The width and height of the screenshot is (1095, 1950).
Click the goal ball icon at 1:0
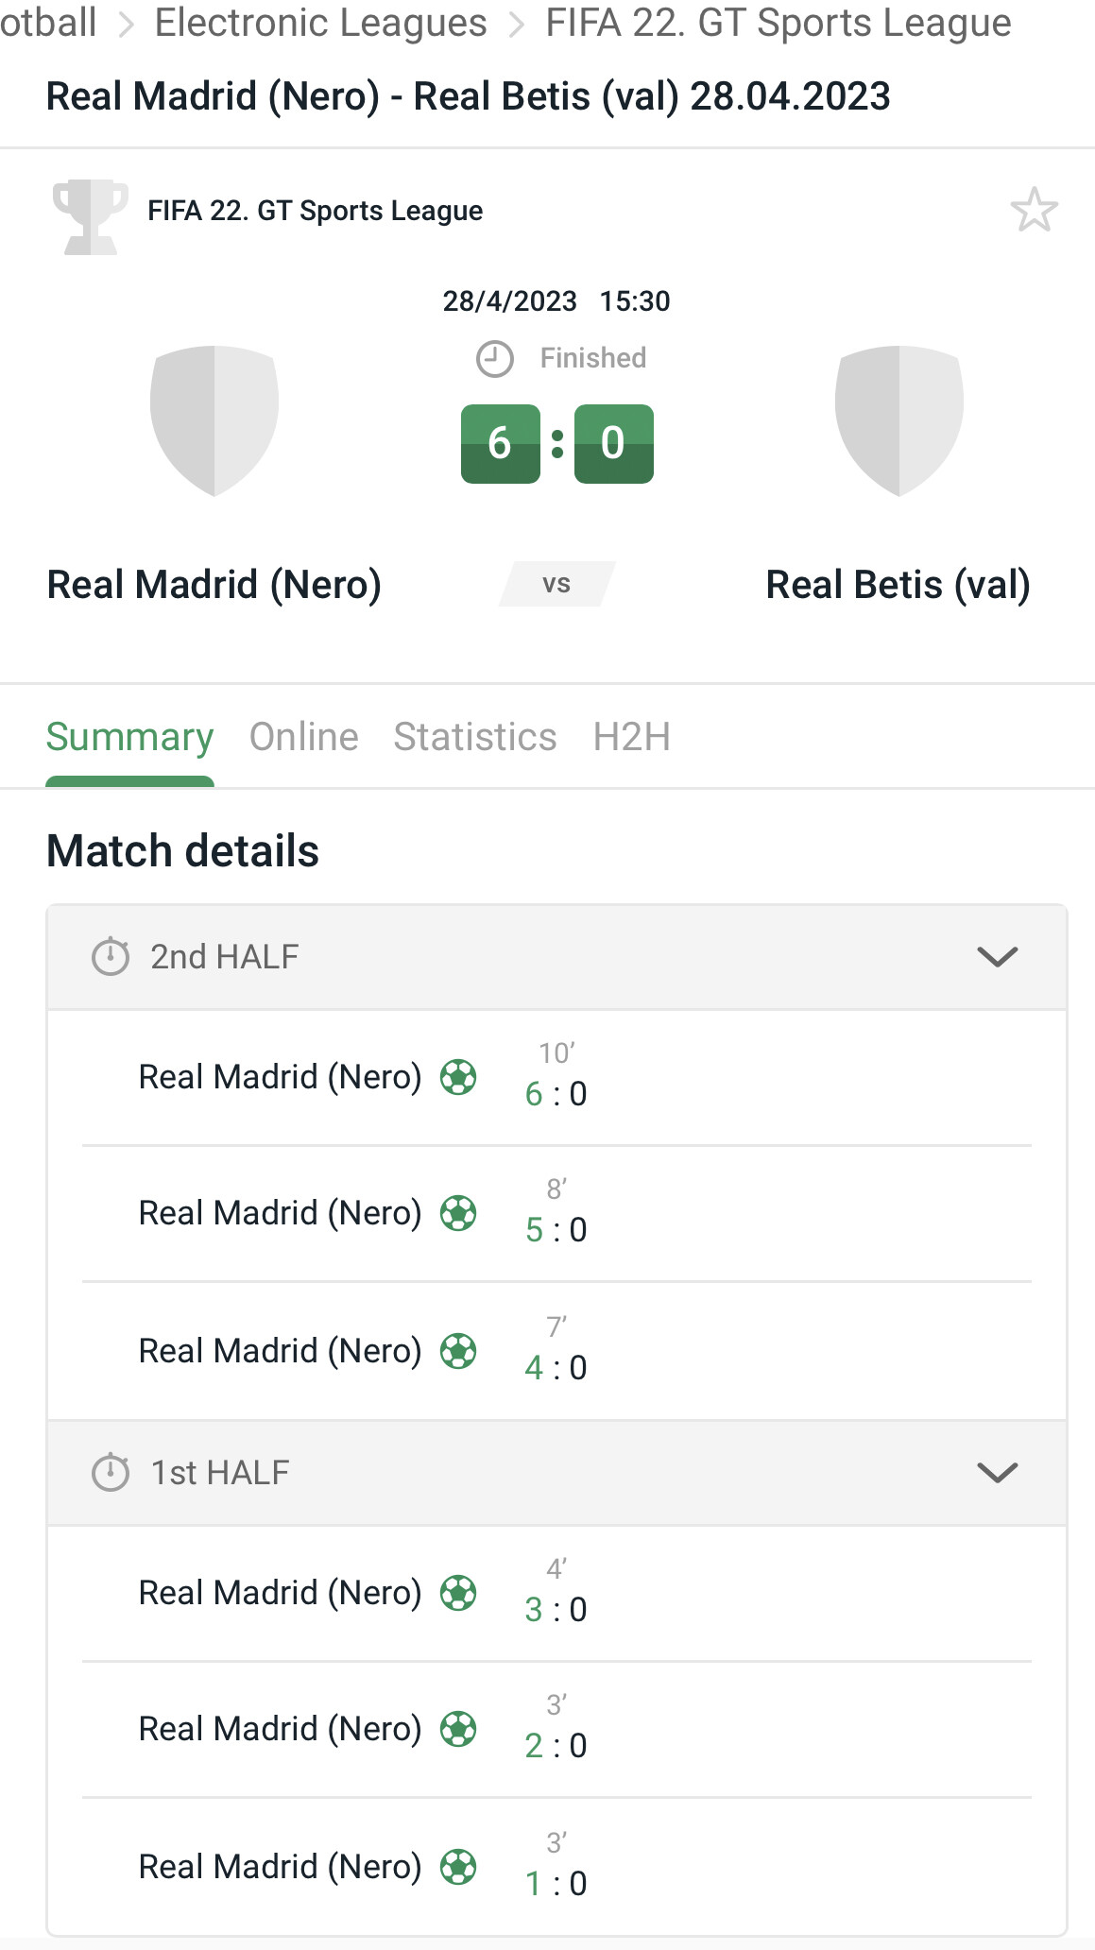pyautogui.click(x=458, y=1867)
